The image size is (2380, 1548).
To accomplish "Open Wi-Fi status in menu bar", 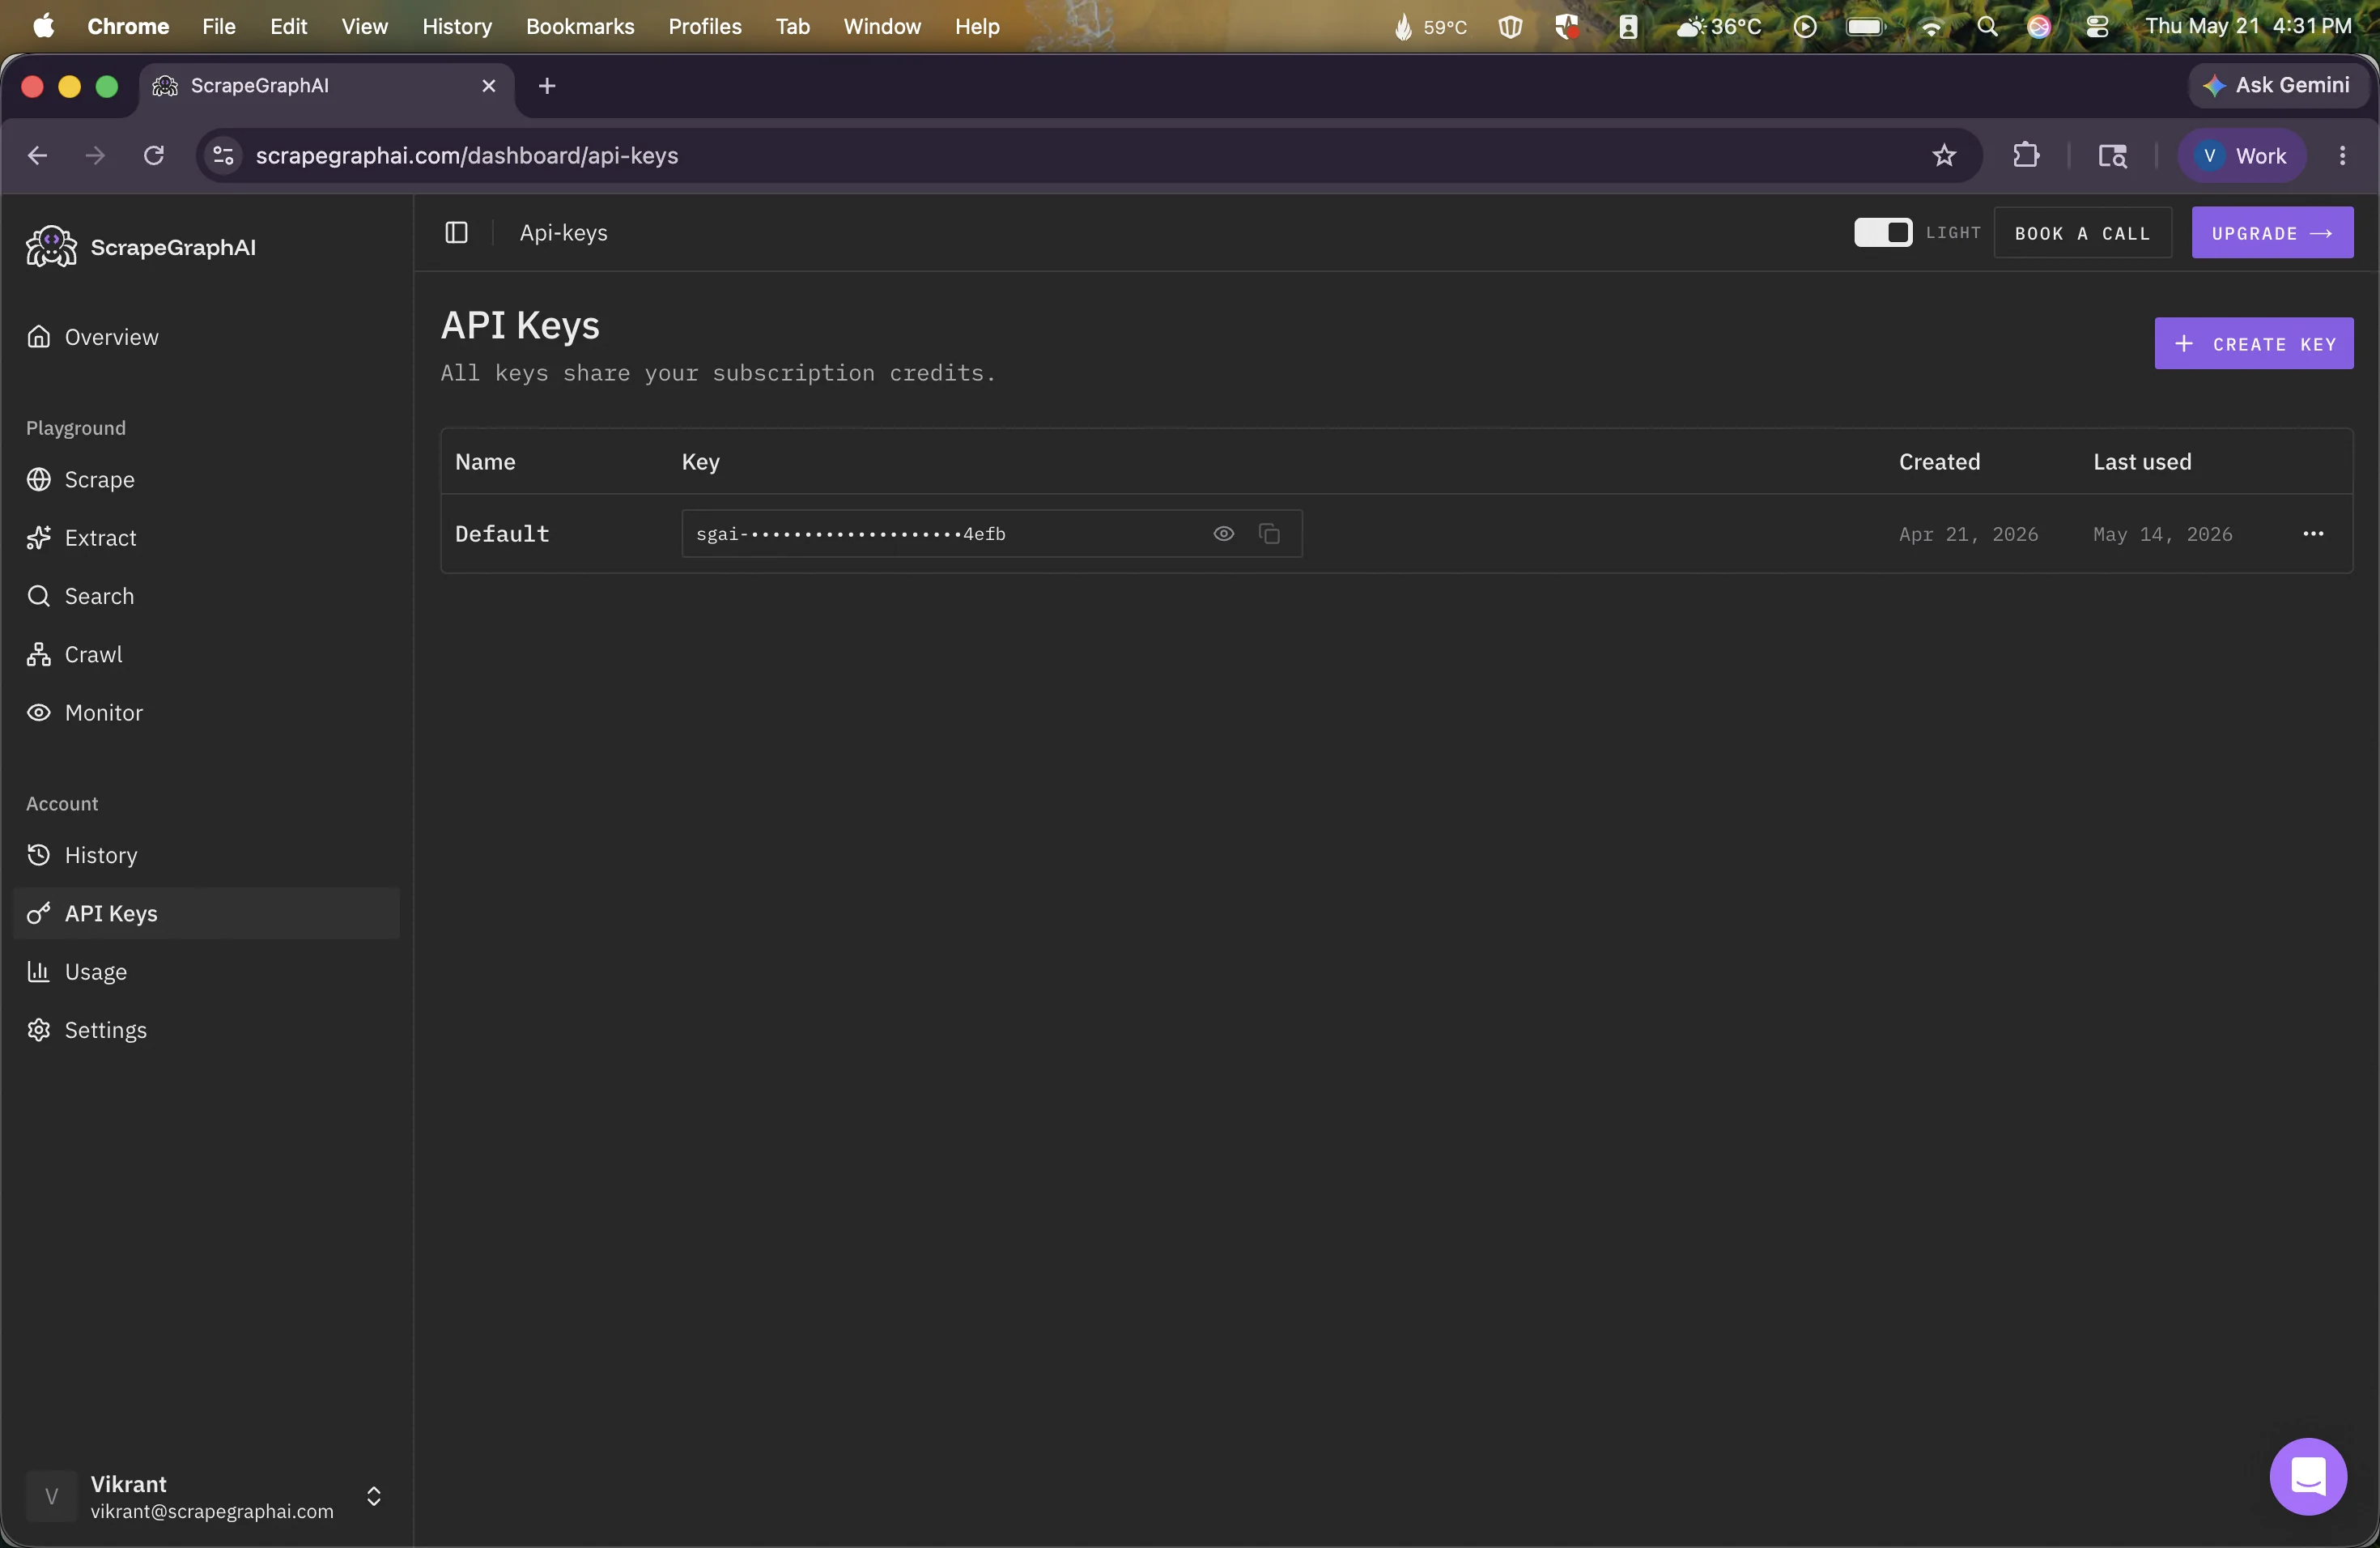I will [x=1931, y=27].
